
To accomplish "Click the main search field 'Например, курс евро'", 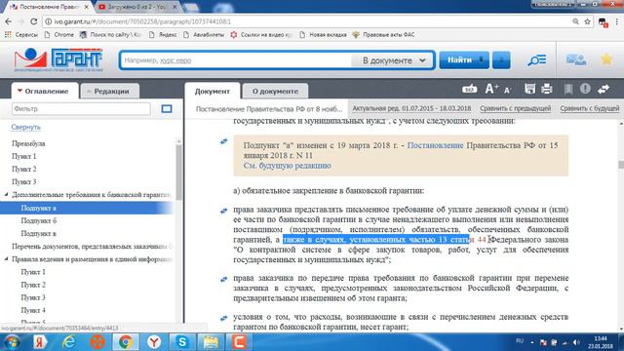I will coord(236,60).
